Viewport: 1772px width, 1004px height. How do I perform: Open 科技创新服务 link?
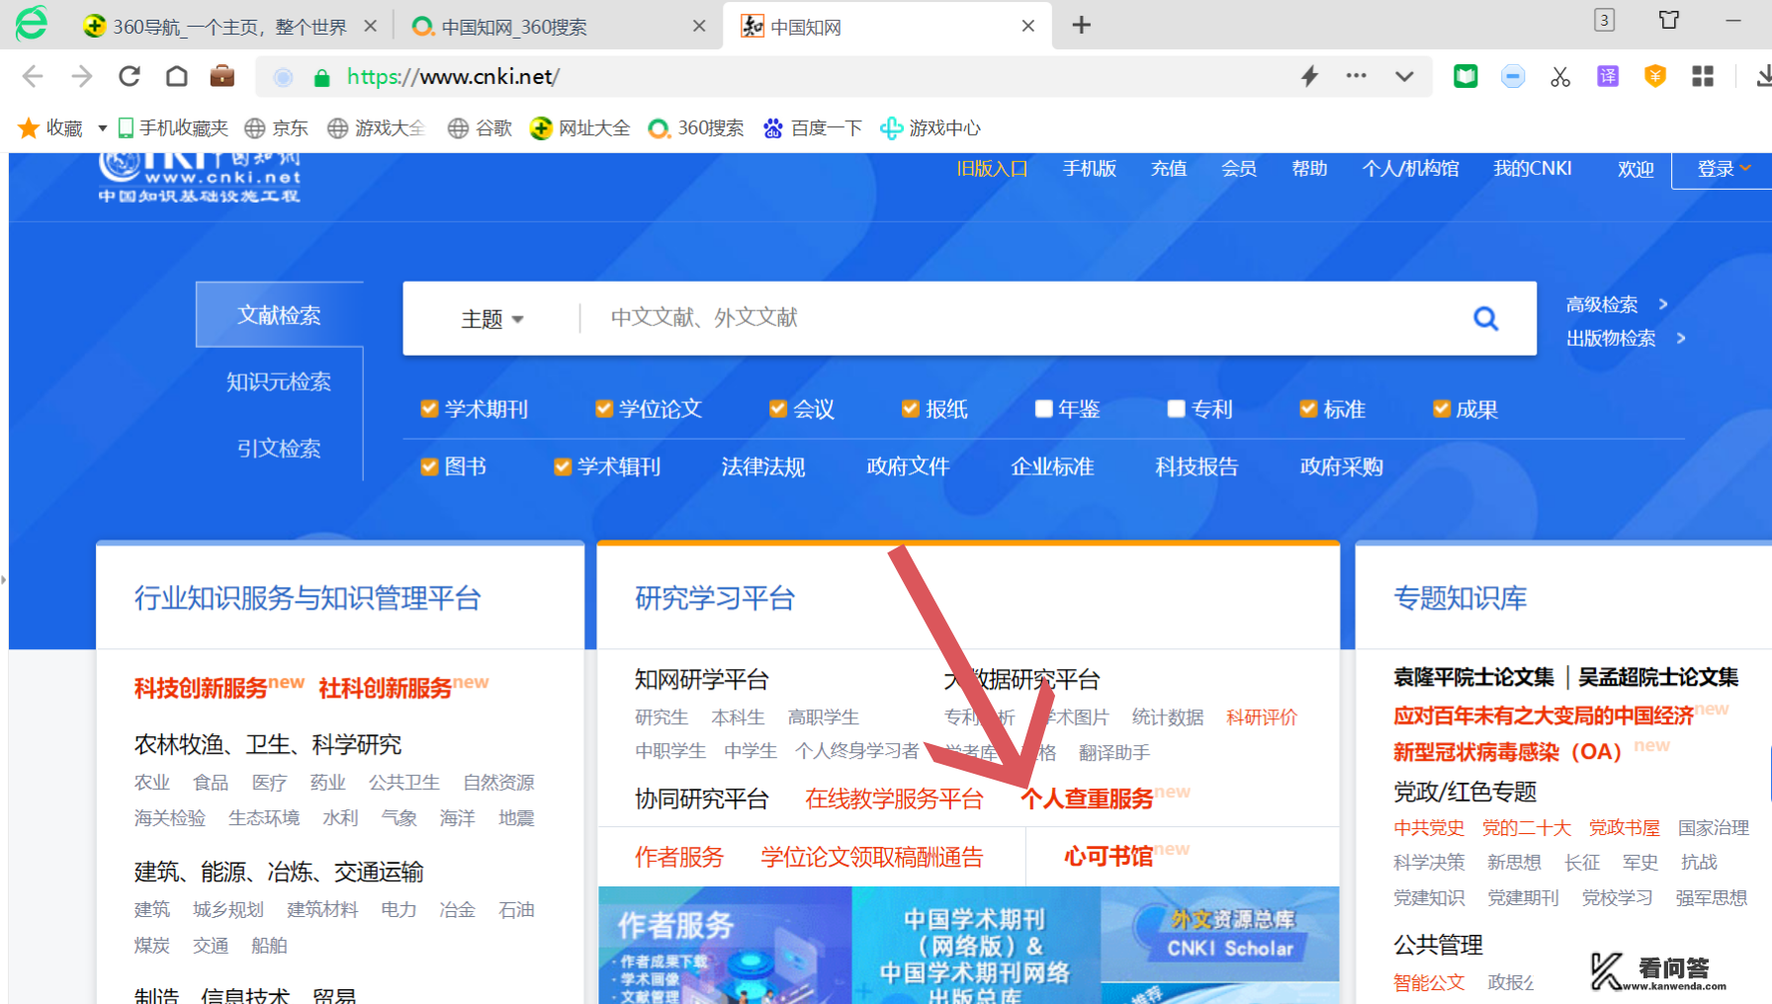pos(201,688)
